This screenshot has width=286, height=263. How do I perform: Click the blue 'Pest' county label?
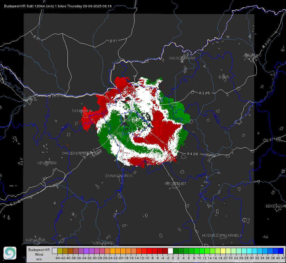pos(201,176)
